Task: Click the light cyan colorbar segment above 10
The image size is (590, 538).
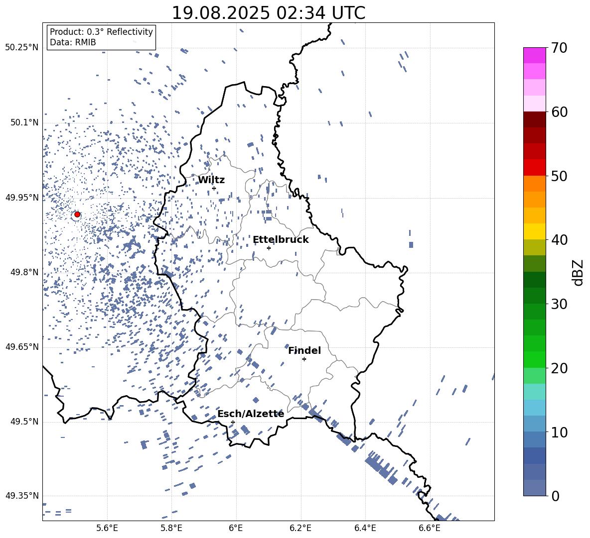Action: click(534, 408)
